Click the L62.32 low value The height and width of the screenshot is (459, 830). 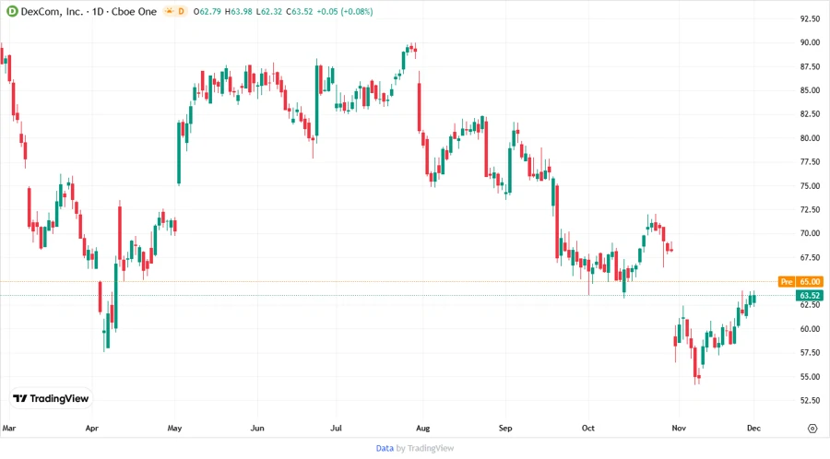tap(269, 12)
